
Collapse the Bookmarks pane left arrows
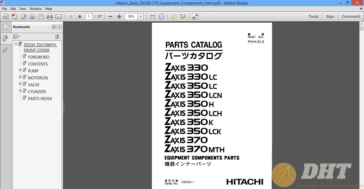tap(54, 27)
